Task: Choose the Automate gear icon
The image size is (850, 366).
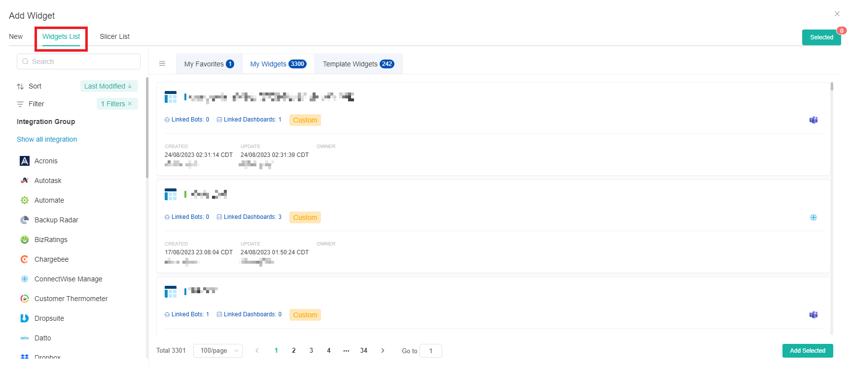Action: click(25, 200)
